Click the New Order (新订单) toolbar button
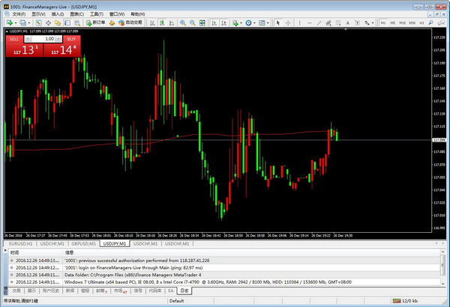450x307 pixels. [x=95, y=23]
